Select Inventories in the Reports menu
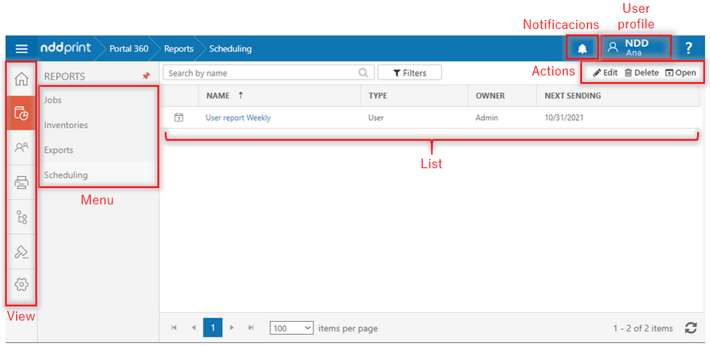 pyautogui.click(x=66, y=126)
